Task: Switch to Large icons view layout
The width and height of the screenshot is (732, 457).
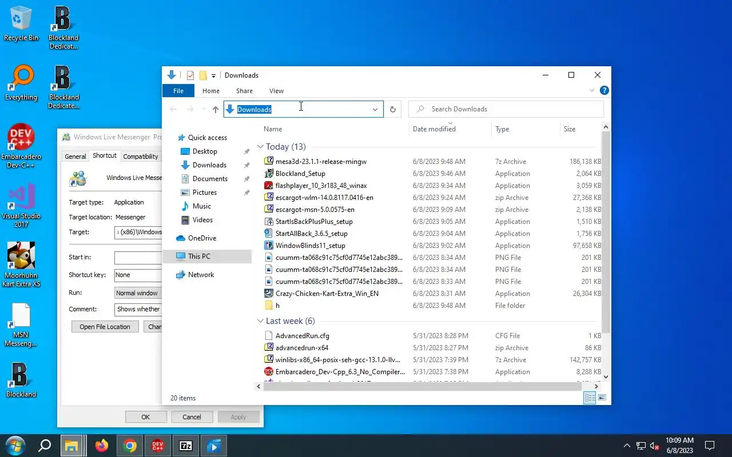Action: click(x=602, y=398)
